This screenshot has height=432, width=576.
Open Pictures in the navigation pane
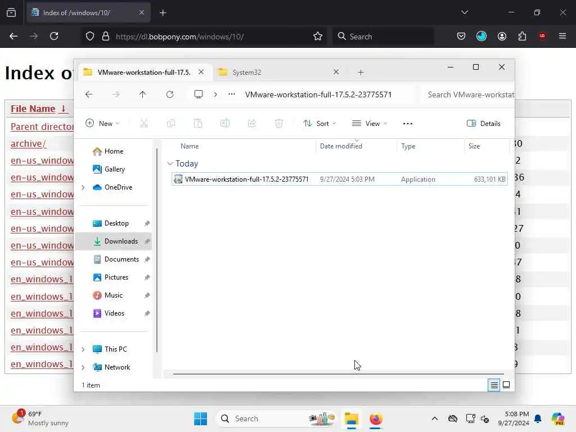(116, 277)
